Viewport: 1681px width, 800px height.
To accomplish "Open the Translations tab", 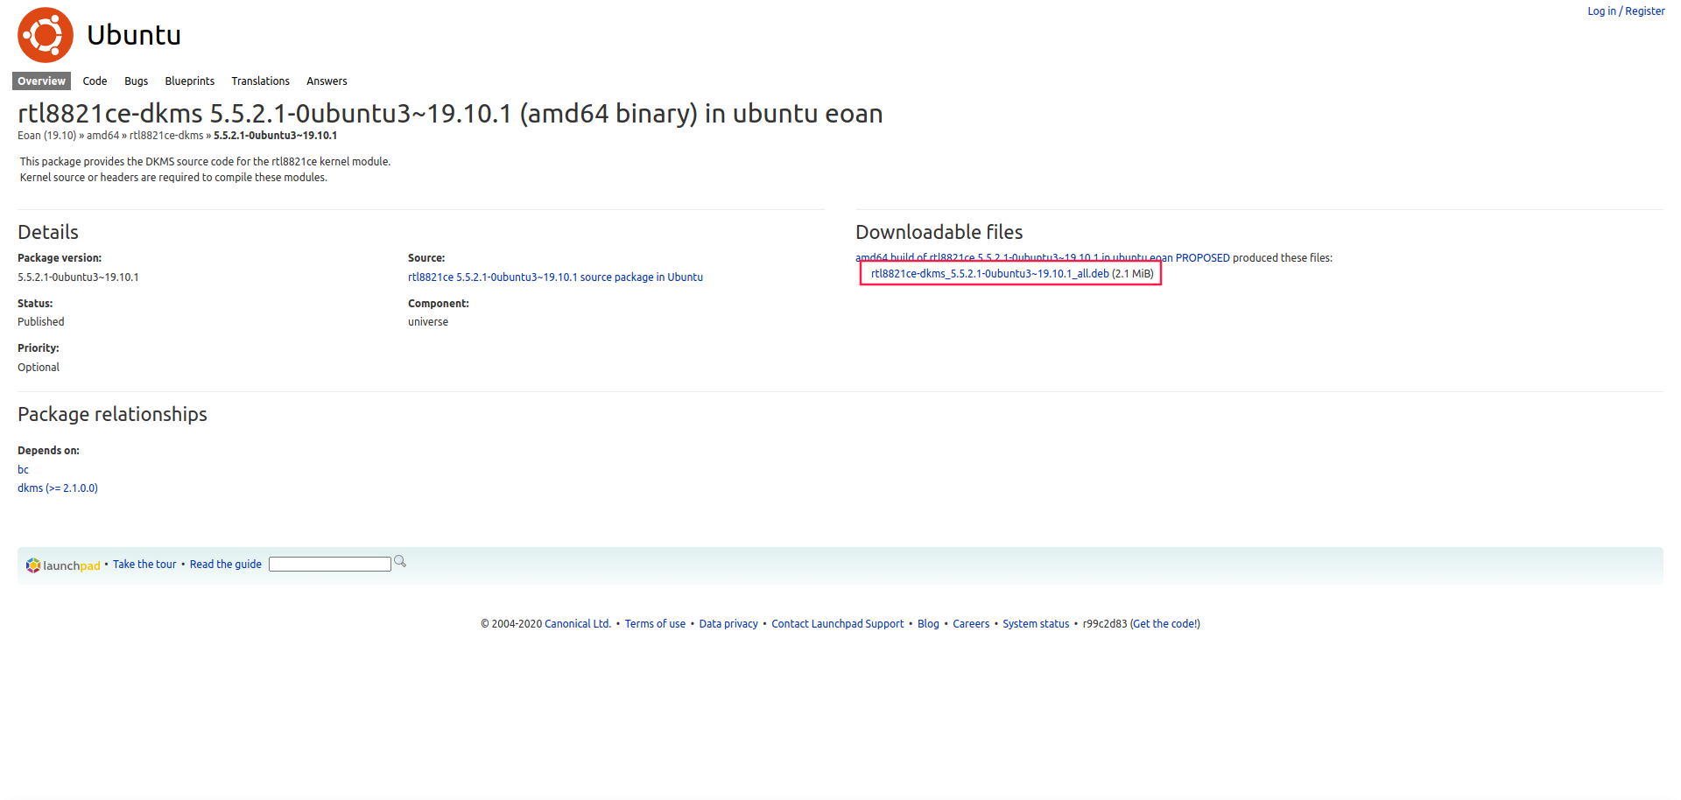I will 260,81.
